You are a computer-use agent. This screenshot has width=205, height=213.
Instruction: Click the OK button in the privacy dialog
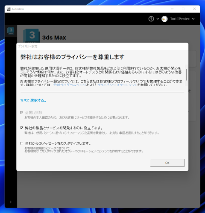167,163
